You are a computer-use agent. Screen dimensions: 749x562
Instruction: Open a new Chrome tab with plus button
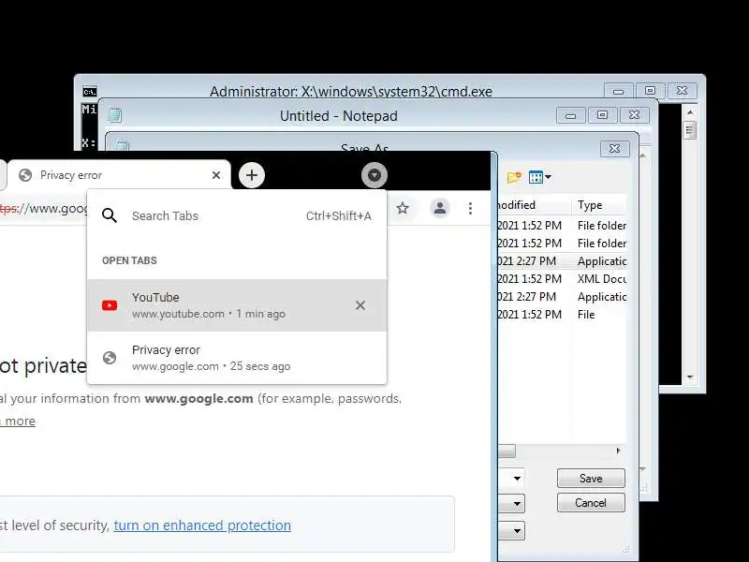pos(252,175)
